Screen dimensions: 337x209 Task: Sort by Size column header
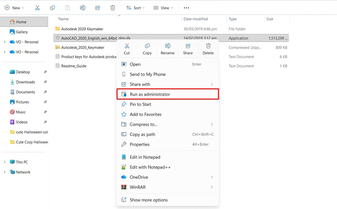pyautogui.click(x=270, y=19)
